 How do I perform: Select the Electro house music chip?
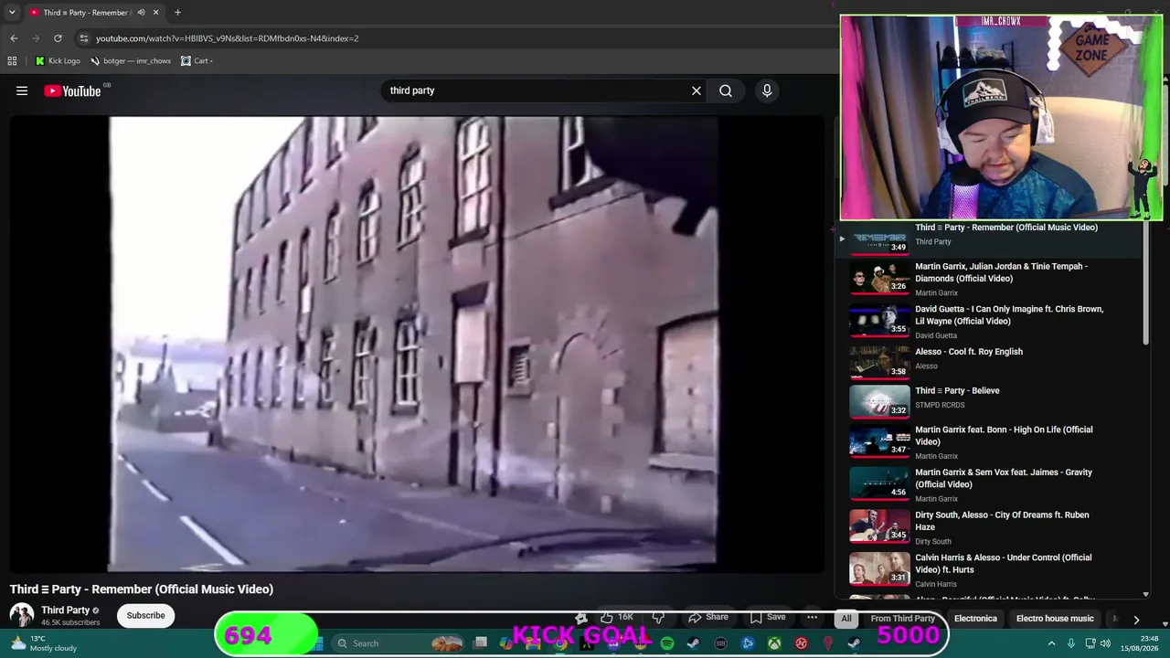(x=1055, y=619)
